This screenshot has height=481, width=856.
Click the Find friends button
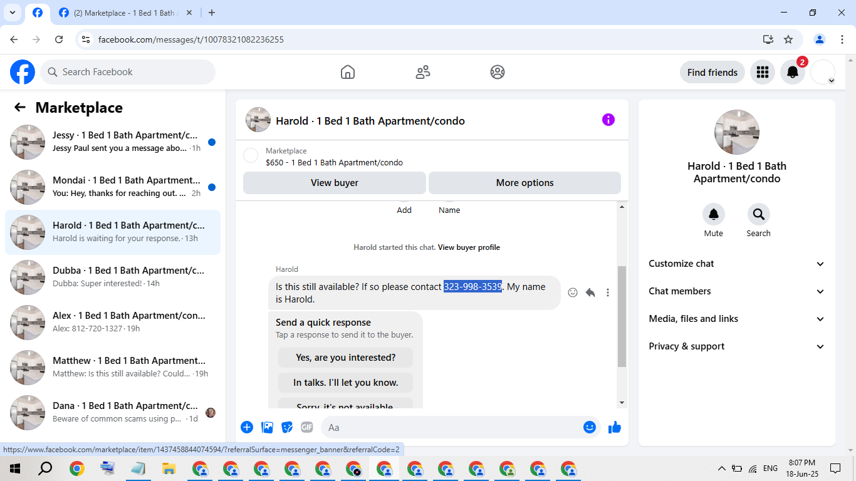point(712,72)
